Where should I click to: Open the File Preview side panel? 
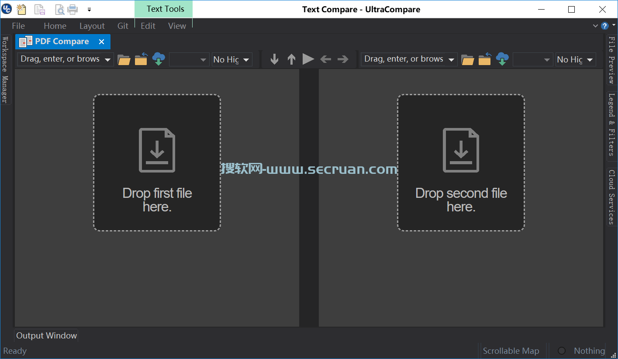[x=611, y=60]
